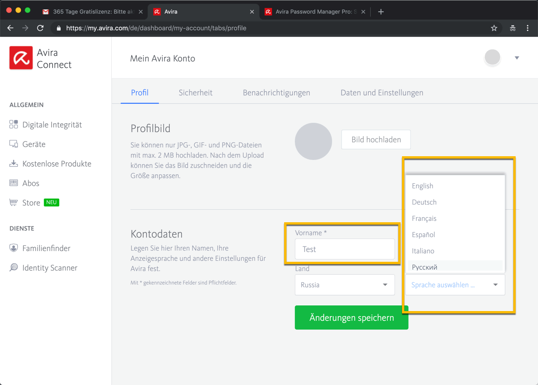Click the Bild hochladen button

click(x=376, y=139)
